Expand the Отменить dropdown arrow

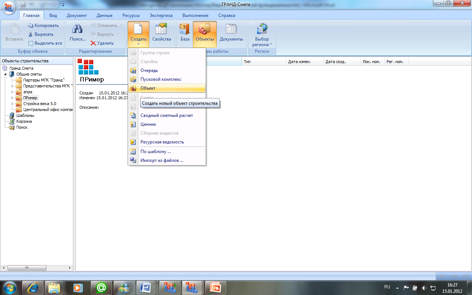[x=121, y=25]
